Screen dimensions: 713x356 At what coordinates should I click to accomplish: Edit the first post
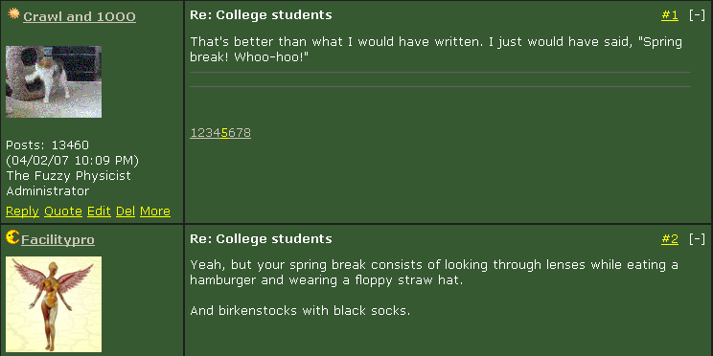point(99,211)
